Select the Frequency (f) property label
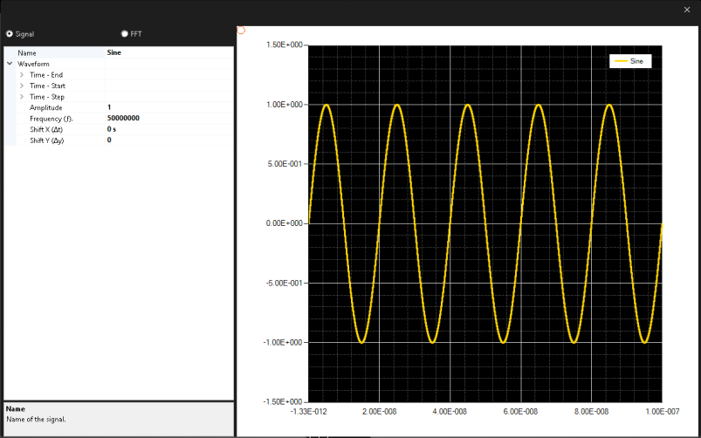 coord(51,119)
